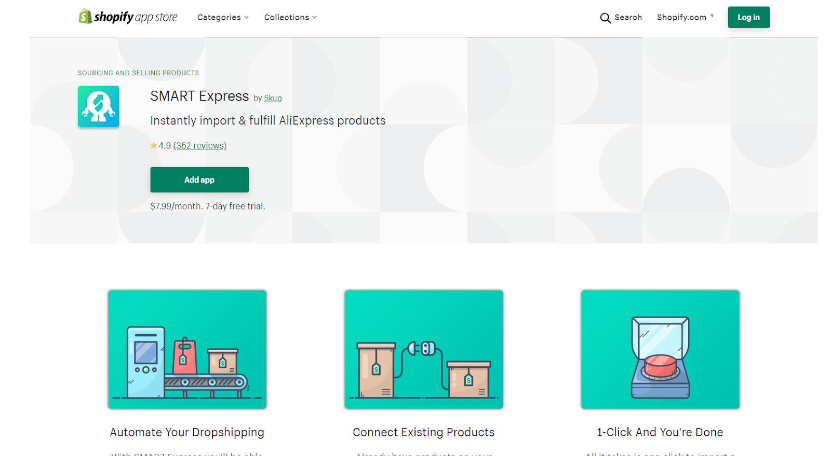Viewport: 831px width, 456px height.
Task: Open the plugged boxes Connect Products illustration
Action: click(x=424, y=349)
